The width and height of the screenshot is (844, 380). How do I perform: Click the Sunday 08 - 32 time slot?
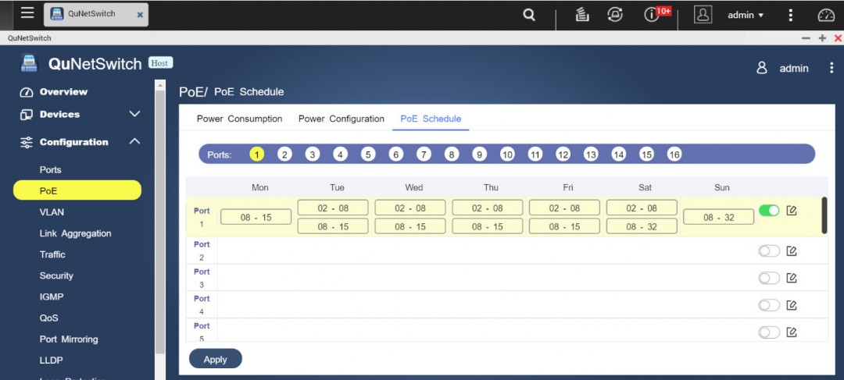(719, 217)
